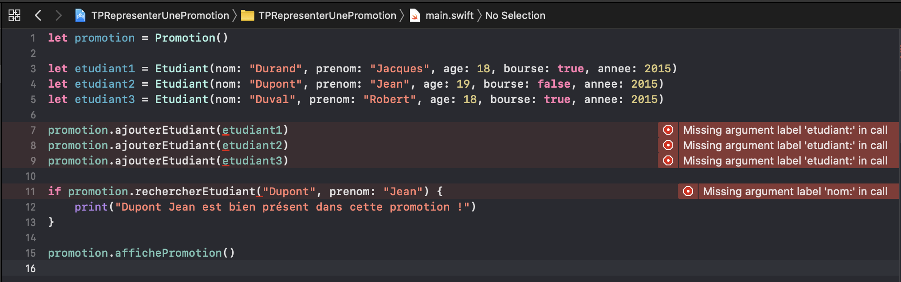The width and height of the screenshot is (901, 282).
Task: Click the yellow folder icon in breadcrumb
Action: coord(248,16)
